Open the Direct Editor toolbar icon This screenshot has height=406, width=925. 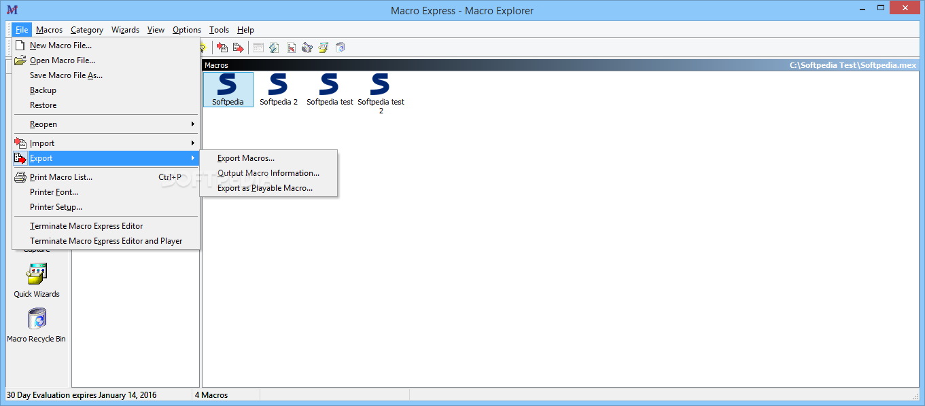(x=291, y=48)
